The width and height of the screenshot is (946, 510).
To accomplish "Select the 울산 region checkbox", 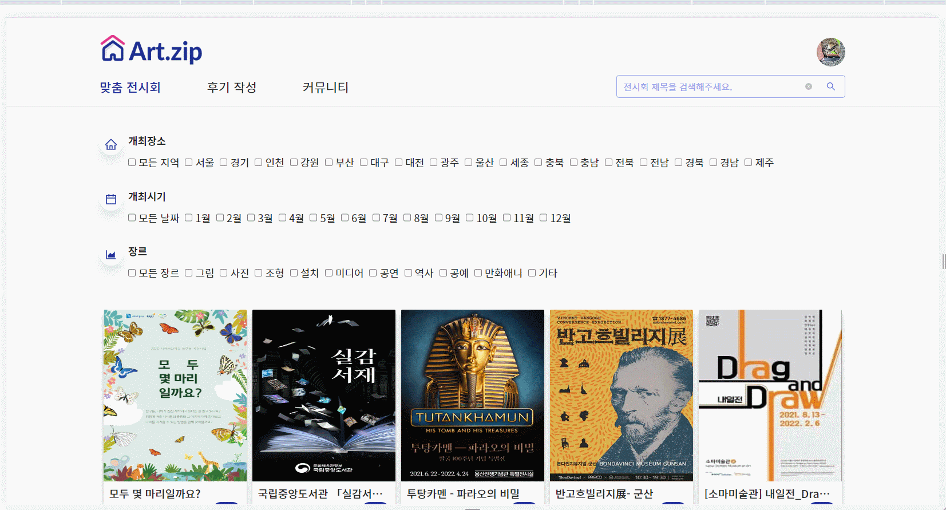I will click(x=469, y=163).
